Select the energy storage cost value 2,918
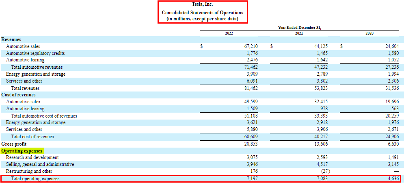The width and height of the screenshot is (404, 183). [322, 122]
